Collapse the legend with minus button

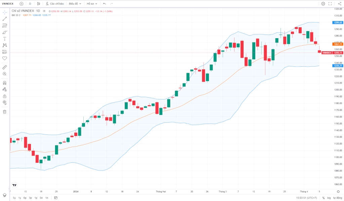pos(44,11)
